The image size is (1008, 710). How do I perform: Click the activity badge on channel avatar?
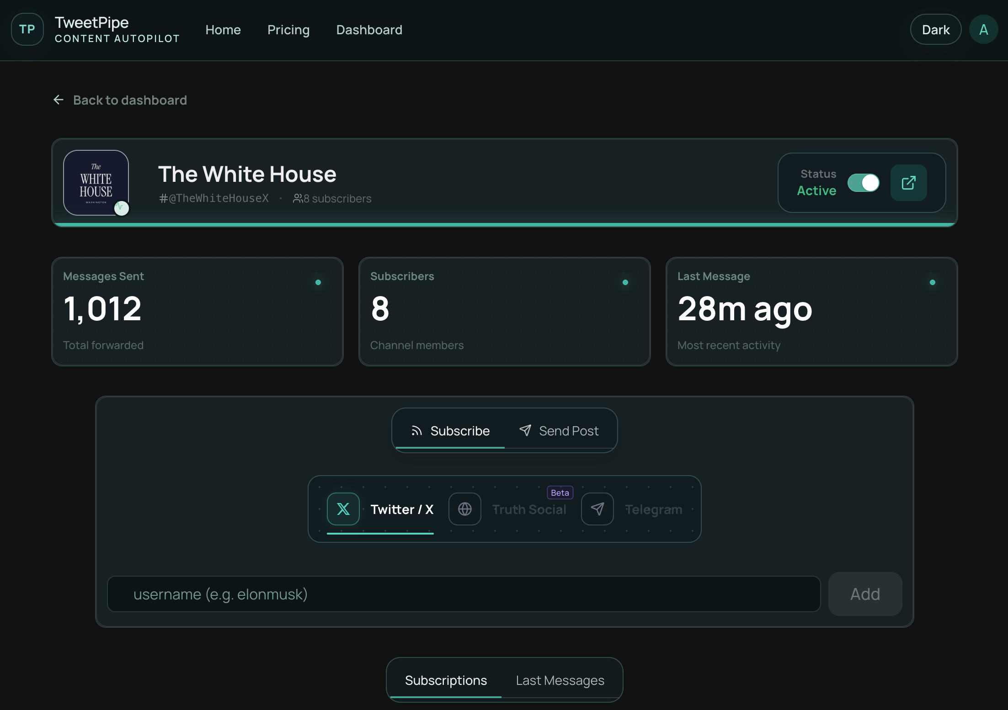(x=122, y=208)
